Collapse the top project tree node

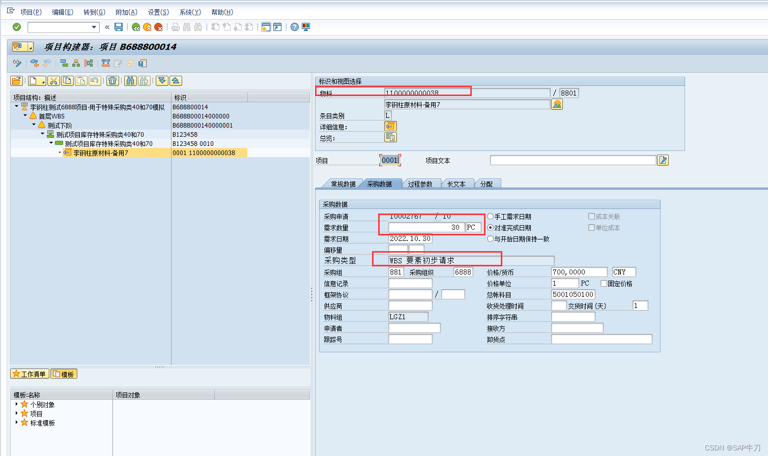tap(17, 106)
